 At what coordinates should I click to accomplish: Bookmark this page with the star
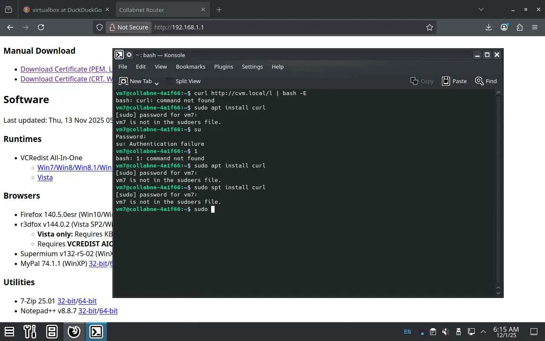[430, 27]
